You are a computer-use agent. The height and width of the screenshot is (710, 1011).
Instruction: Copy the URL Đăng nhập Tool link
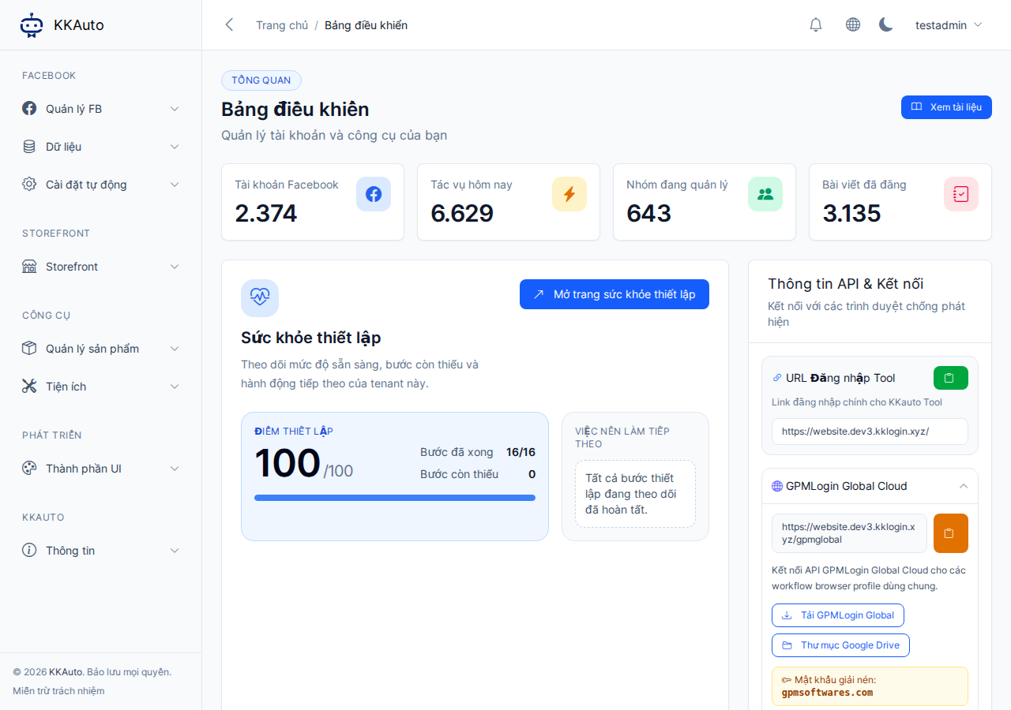pos(951,378)
